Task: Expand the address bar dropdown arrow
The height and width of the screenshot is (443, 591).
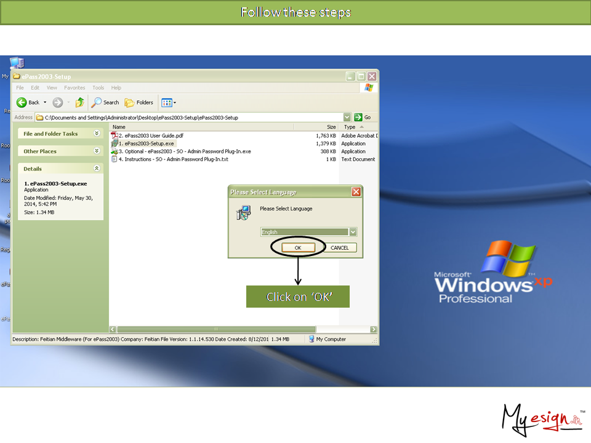Action: (347, 118)
